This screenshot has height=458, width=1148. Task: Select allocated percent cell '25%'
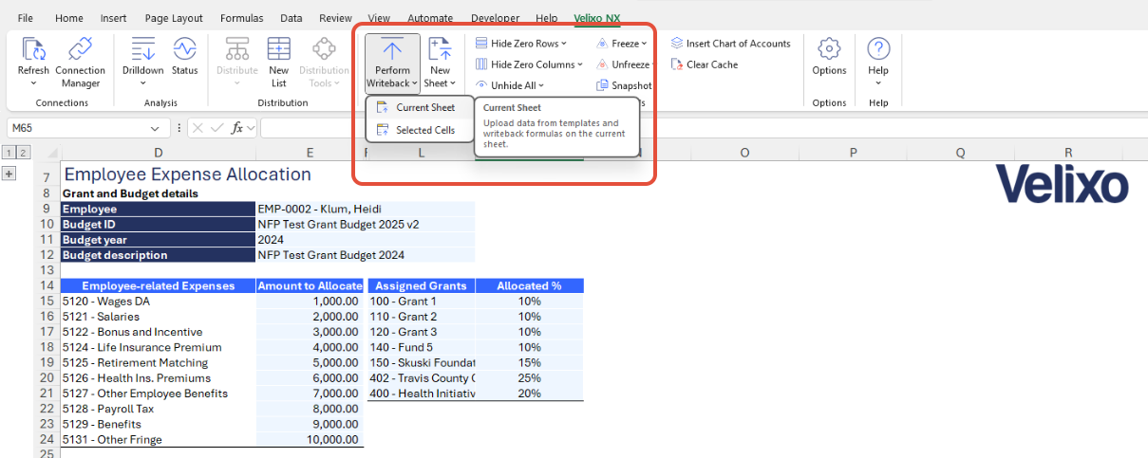[x=529, y=377]
